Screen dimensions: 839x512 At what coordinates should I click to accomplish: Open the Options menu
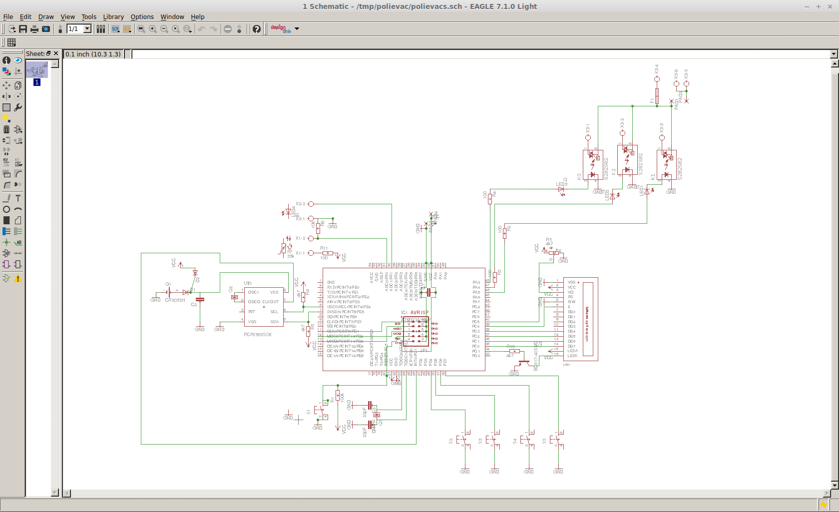[142, 16]
